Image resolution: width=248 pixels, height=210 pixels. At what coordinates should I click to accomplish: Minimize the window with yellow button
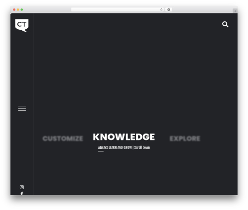(18, 9)
